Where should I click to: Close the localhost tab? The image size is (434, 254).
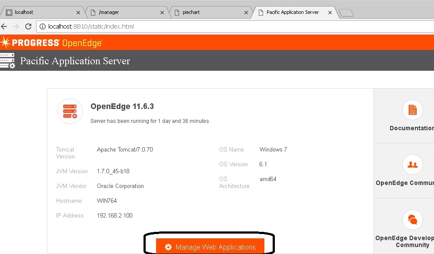(78, 13)
